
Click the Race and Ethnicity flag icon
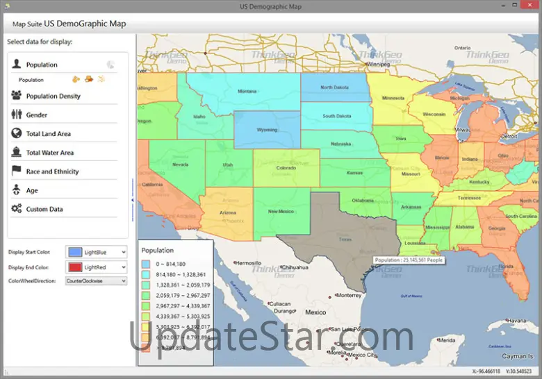point(16,171)
